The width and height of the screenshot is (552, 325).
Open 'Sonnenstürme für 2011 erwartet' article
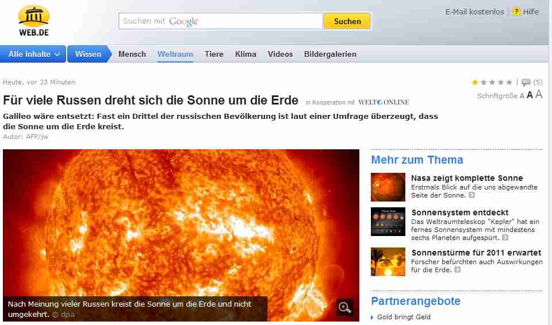click(476, 253)
